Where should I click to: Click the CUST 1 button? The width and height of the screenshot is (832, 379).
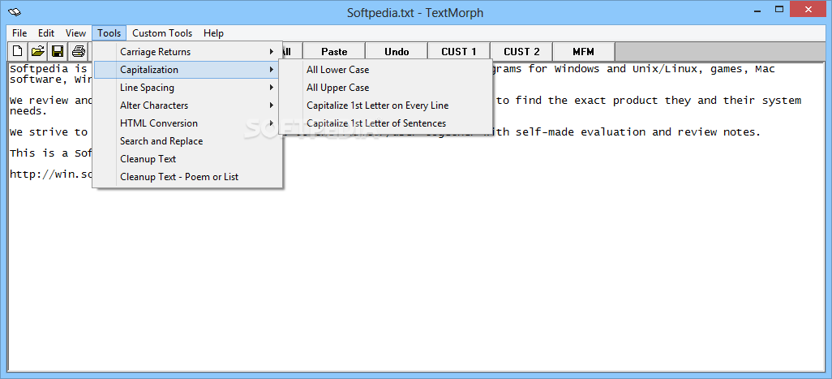click(459, 51)
